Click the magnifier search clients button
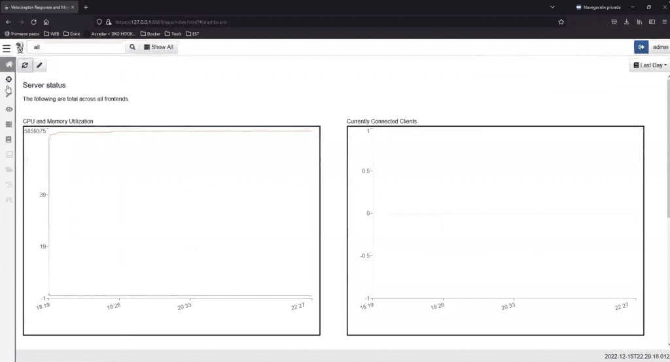The height and width of the screenshot is (362, 670). coord(132,47)
